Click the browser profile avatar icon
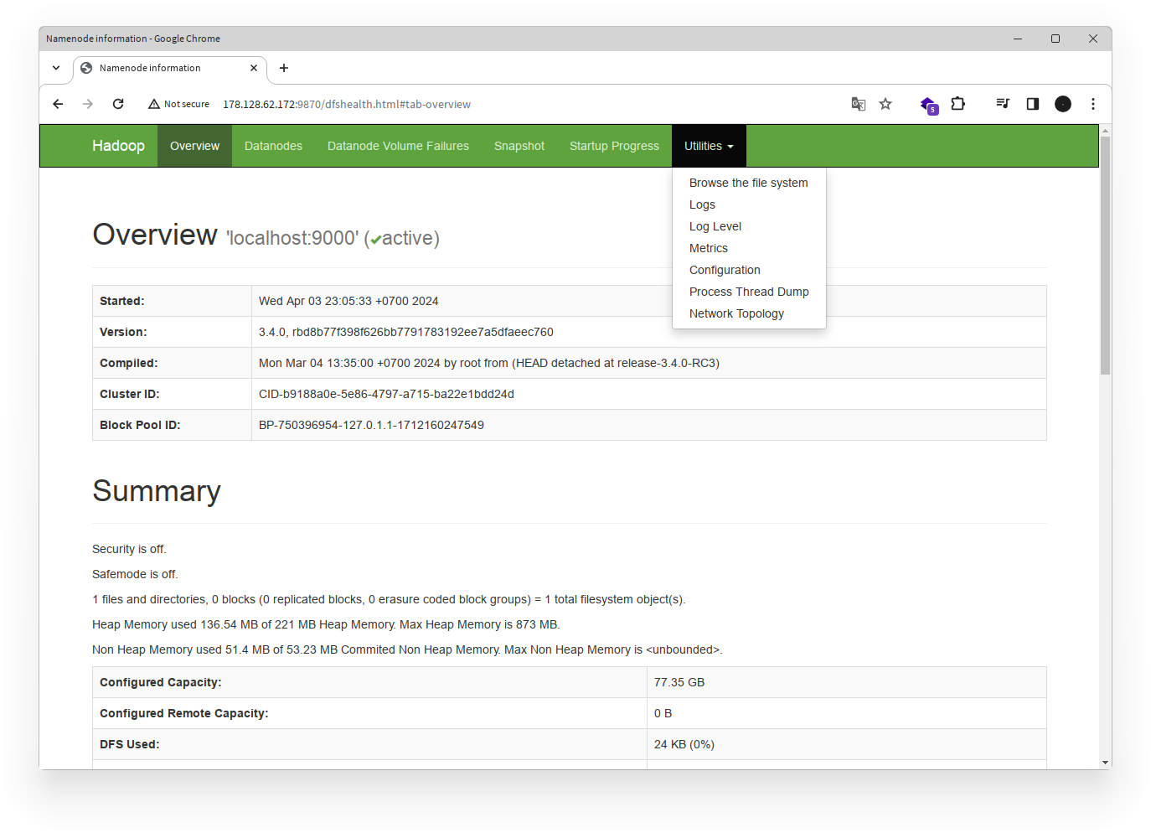The height and width of the screenshot is (833, 1151). coord(1062,103)
